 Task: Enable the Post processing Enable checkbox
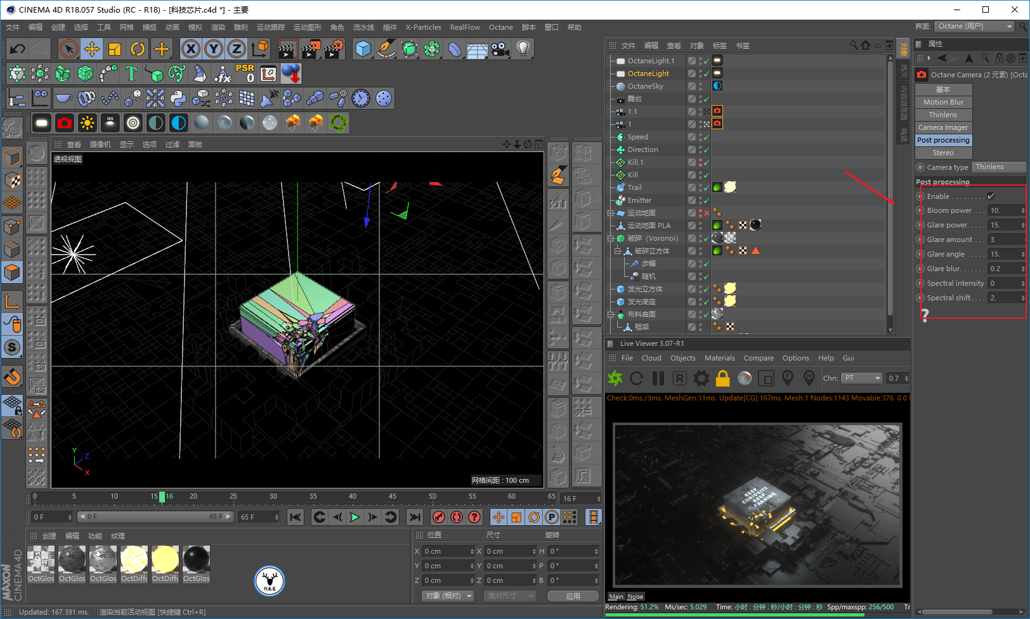coord(990,196)
